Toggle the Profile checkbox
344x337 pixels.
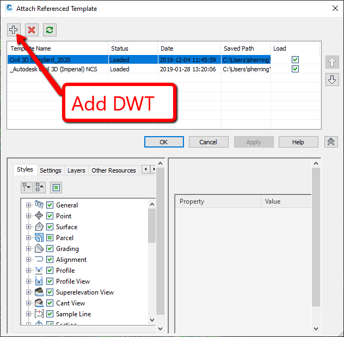(50, 270)
